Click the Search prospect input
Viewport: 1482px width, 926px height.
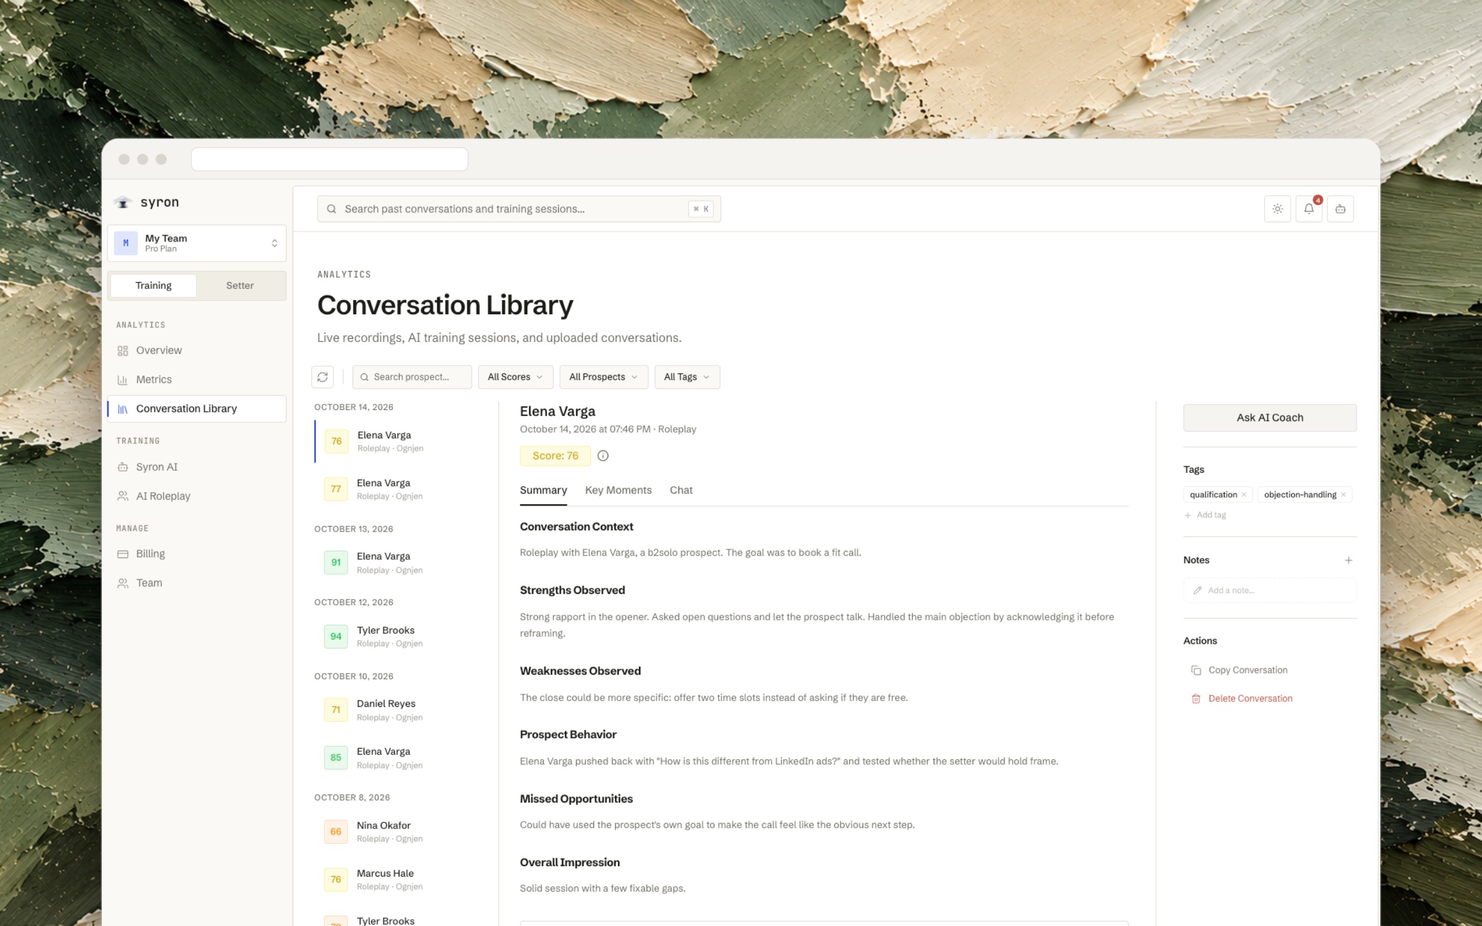tap(412, 377)
